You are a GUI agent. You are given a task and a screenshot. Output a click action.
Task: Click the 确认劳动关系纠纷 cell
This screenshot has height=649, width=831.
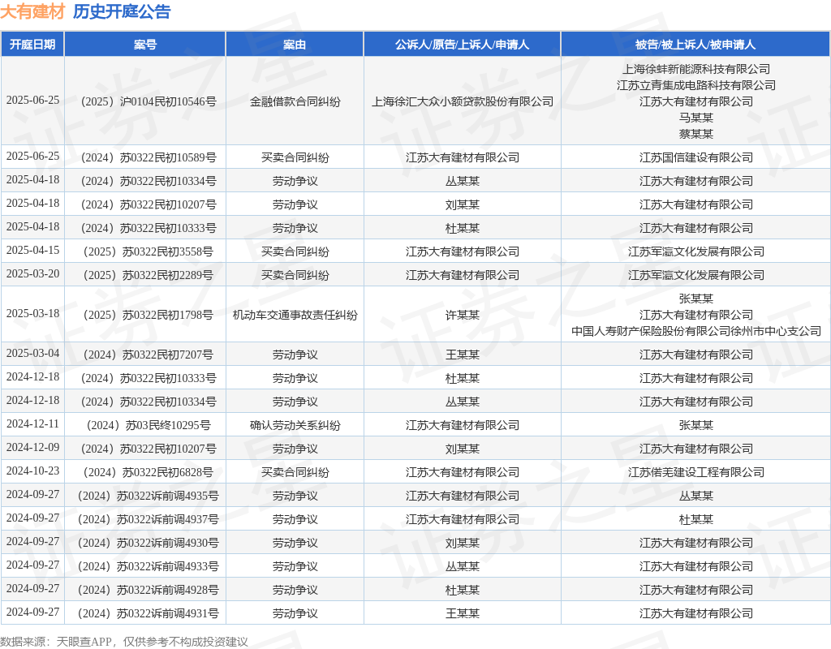click(x=295, y=425)
